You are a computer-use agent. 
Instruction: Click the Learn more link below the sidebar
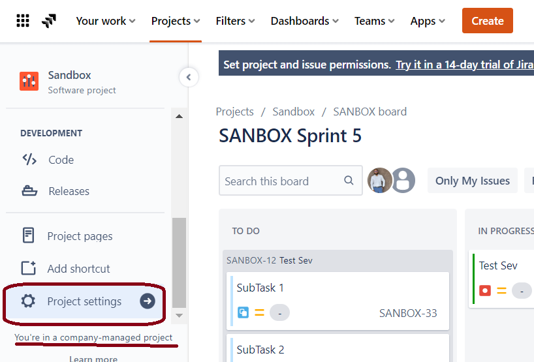click(93, 359)
